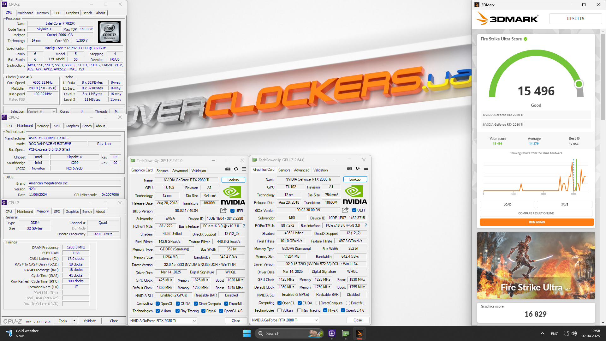Show hidden system tray icons
Viewport: 606px width, 341px height.
click(x=542, y=333)
